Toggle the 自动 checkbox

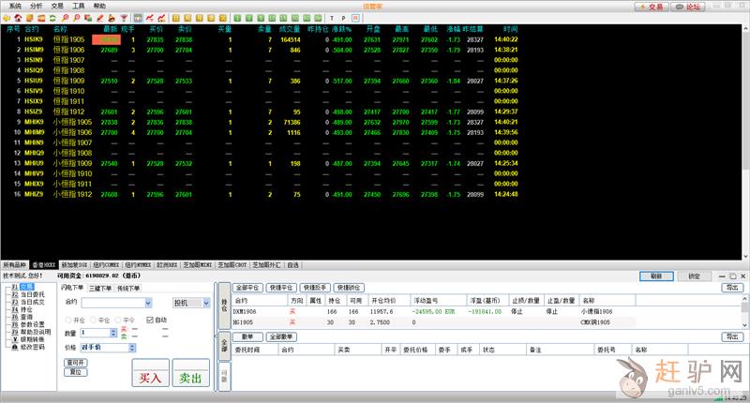click(151, 320)
